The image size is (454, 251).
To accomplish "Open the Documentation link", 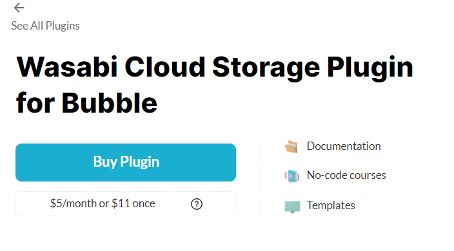I will 344,146.
